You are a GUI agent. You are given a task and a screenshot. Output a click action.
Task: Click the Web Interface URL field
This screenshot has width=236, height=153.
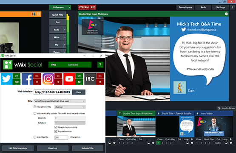pyautogui.click(x=52, y=92)
